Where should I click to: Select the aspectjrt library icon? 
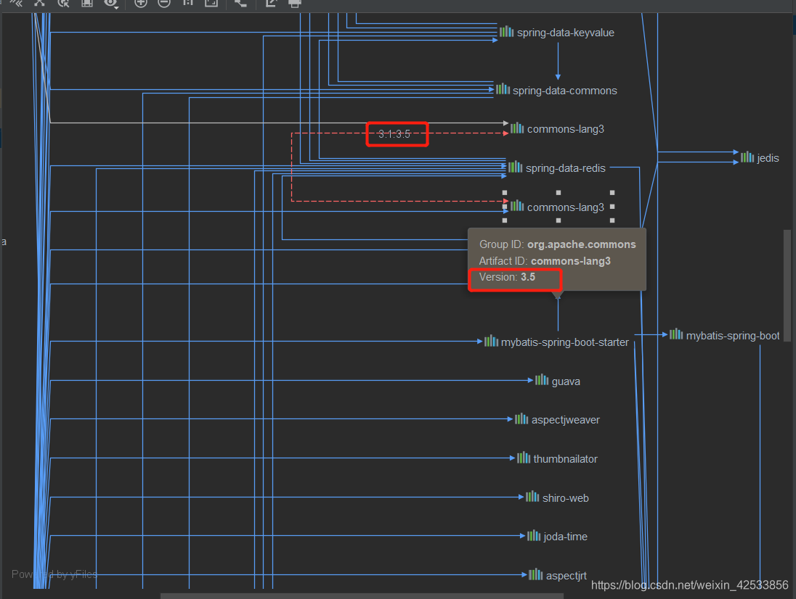coord(535,574)
